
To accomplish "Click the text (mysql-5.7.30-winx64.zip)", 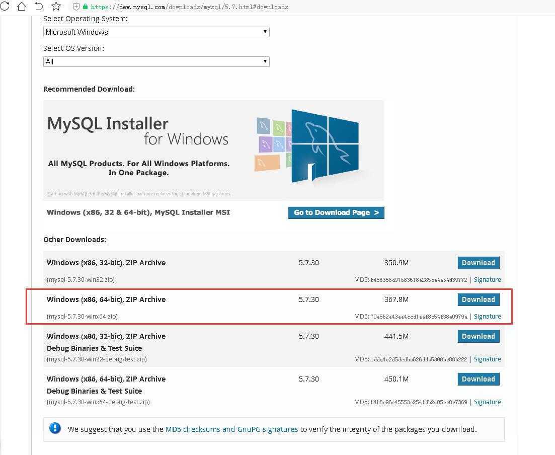I will coord(82,316).
